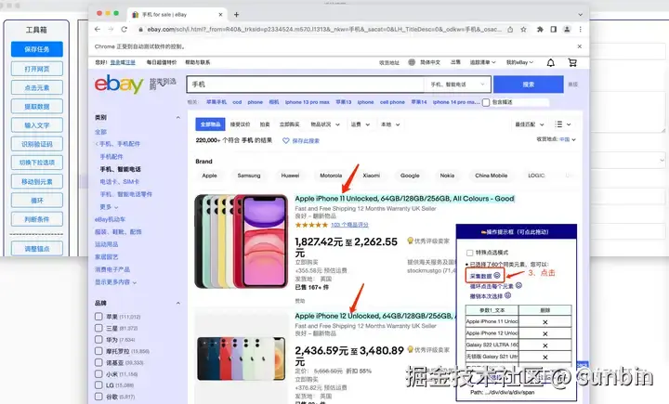Viewport: 669px width, 404px height.
Task: Check the 小米 brand filter
Action: (x=98, y=374)
